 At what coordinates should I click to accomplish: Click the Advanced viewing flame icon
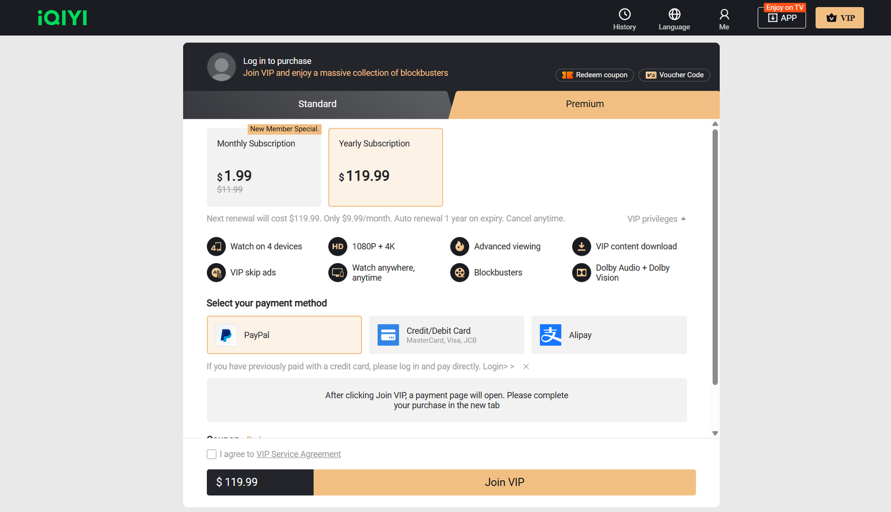click(x=459, y=246)
